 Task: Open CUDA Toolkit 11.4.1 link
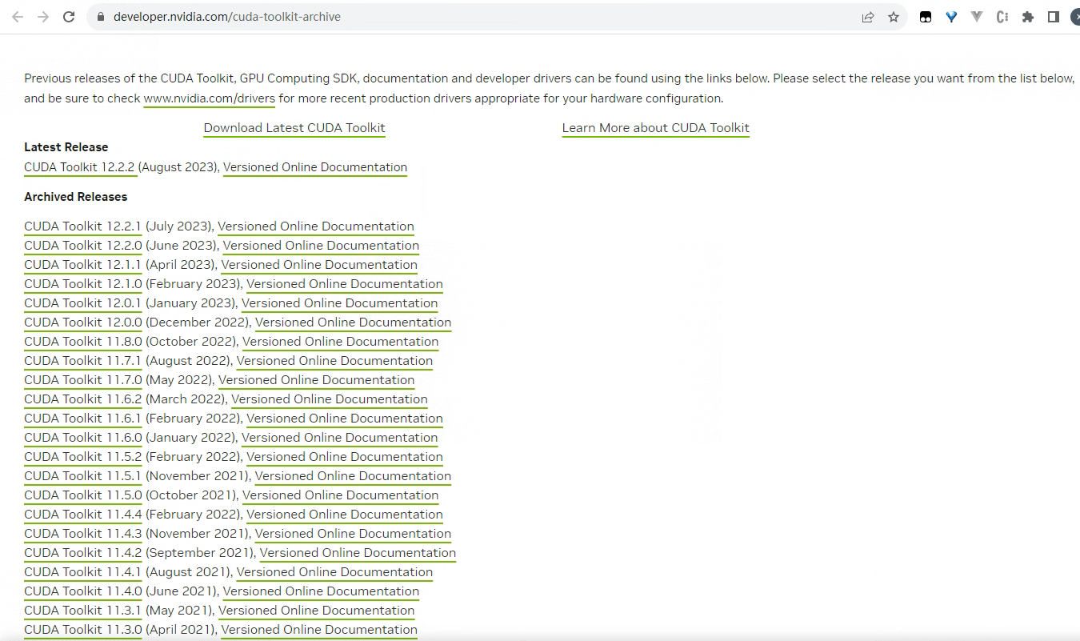point(82,572)
